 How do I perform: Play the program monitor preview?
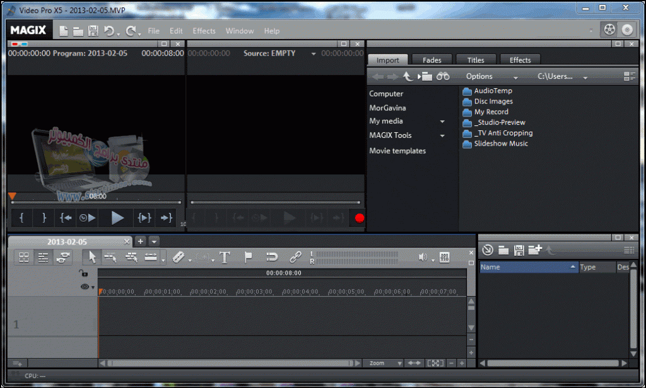(117, 218)
